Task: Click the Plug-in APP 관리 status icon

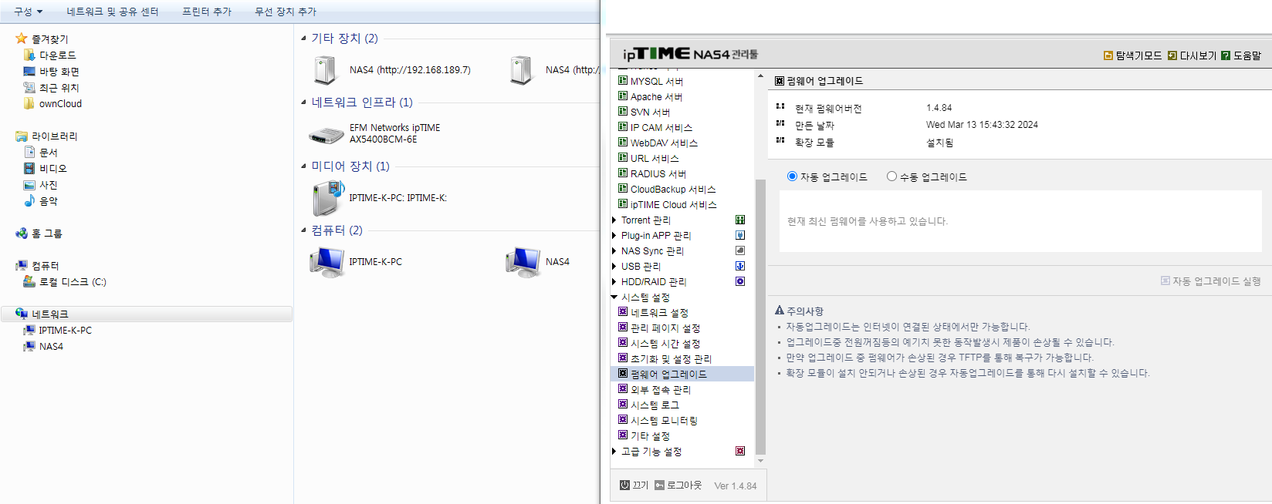Action: (x=740, y=236)
